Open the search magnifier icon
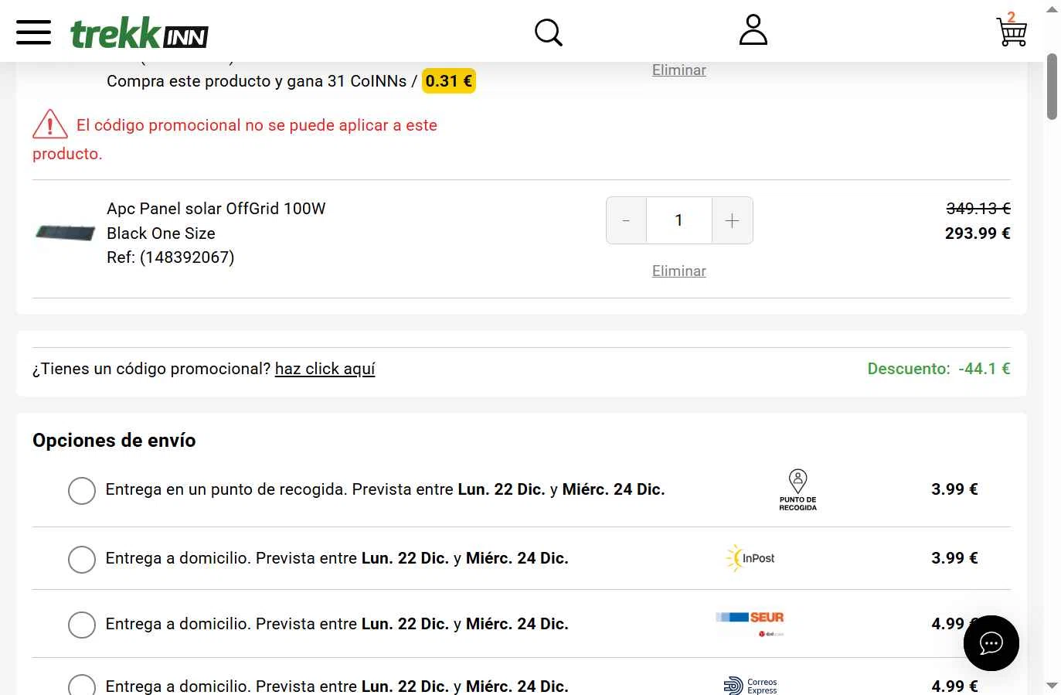The image size is (1061, 695). tap(548, 32)
